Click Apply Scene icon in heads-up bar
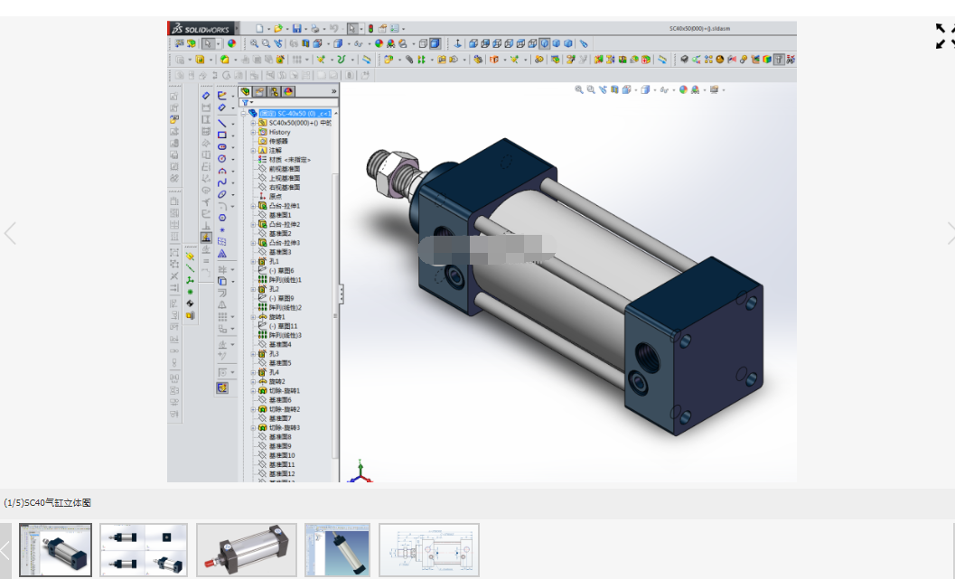The image size is (955, 588). (695, 89)
